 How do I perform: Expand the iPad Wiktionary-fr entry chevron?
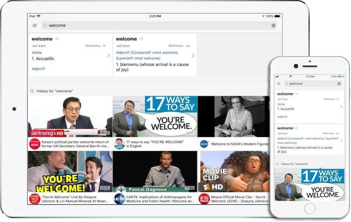pyautogui.click(x=109, y=56)
